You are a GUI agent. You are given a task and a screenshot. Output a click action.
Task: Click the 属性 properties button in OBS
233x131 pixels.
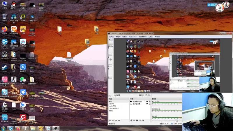click(x=142, y=95)
